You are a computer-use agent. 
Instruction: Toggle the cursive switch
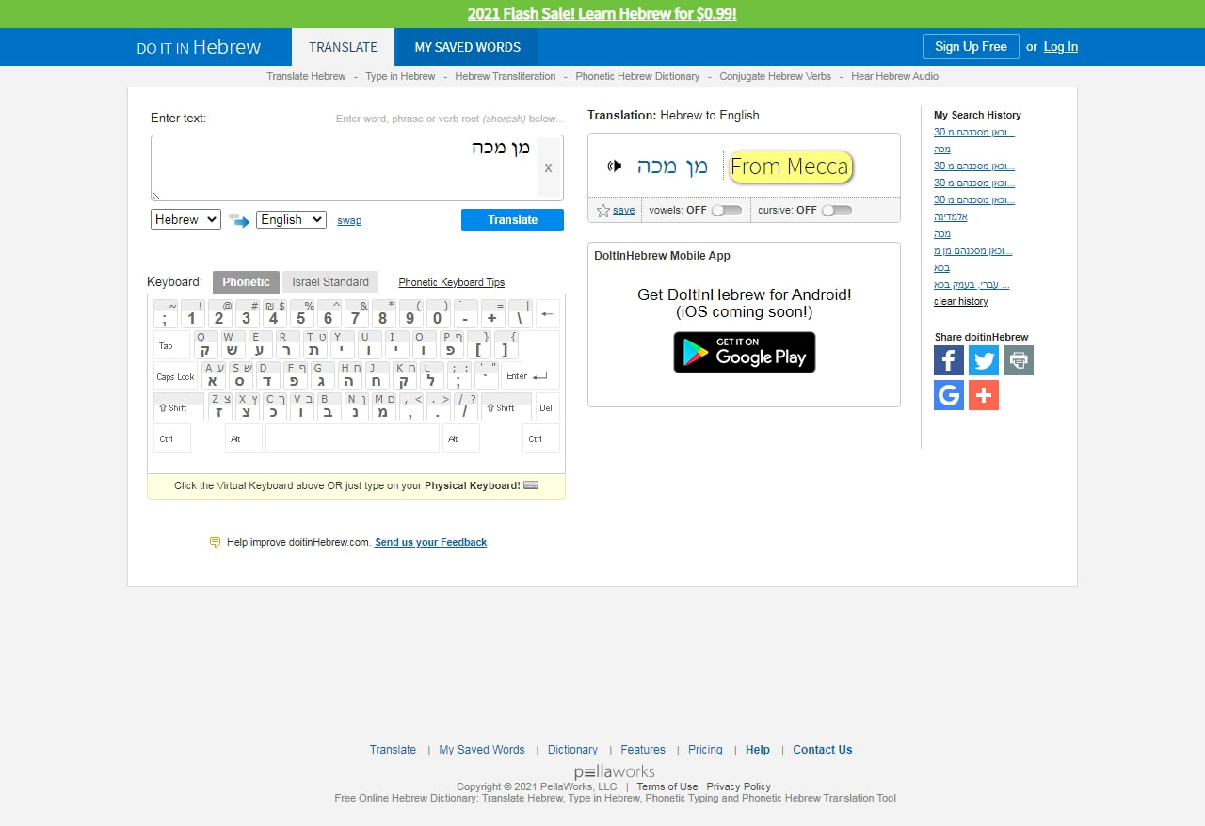837,211
